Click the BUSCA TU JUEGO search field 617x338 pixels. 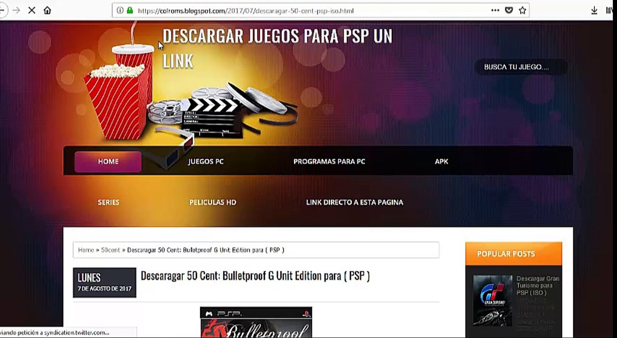click(521, 67)
